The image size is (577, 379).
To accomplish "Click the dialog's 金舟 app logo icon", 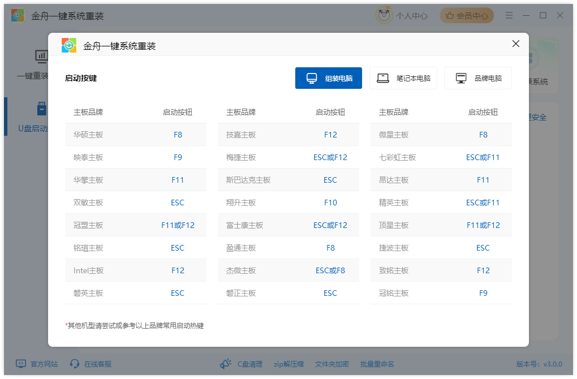I will click(x=69, y=46).
